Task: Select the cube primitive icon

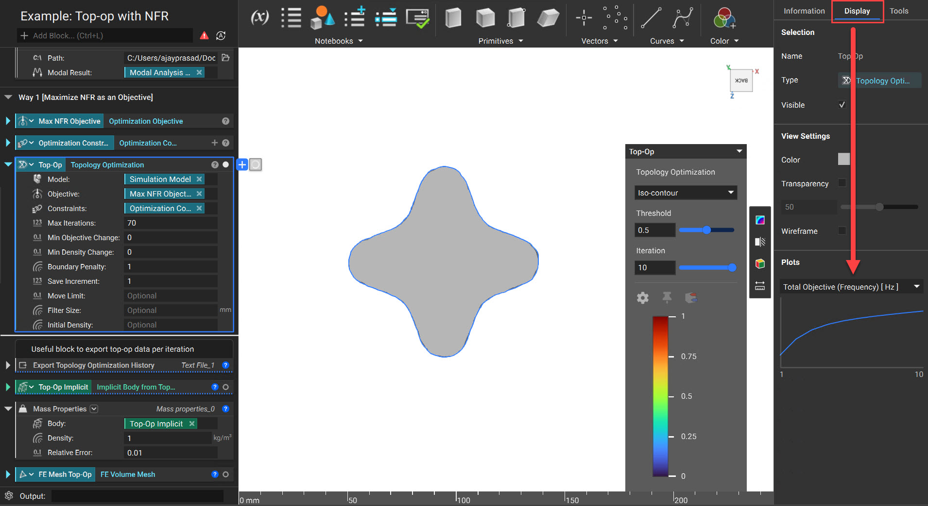Action: point(485,18)
